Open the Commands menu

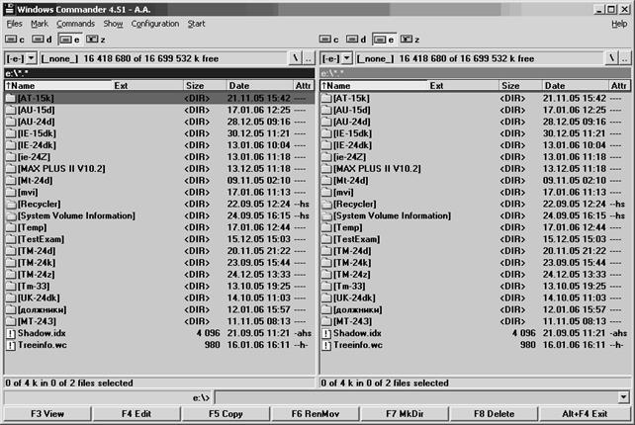pos(75,24)
